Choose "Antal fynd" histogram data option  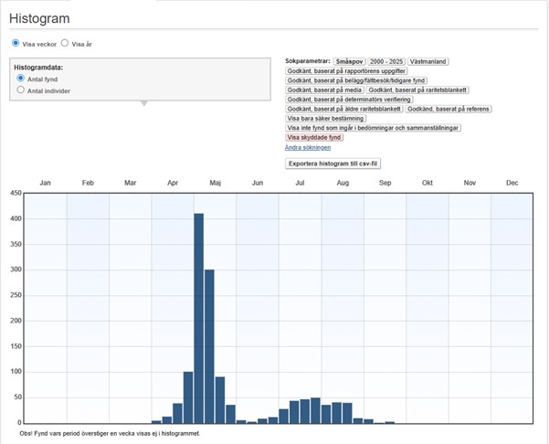21,79
